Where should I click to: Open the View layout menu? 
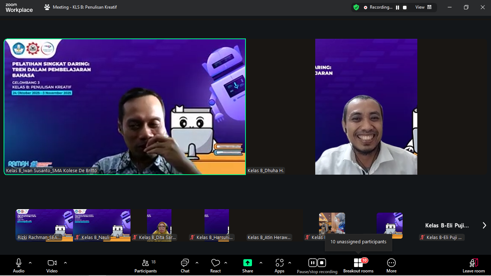[423, 7]
